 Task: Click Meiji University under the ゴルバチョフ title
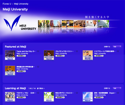[x=61, y=53]
